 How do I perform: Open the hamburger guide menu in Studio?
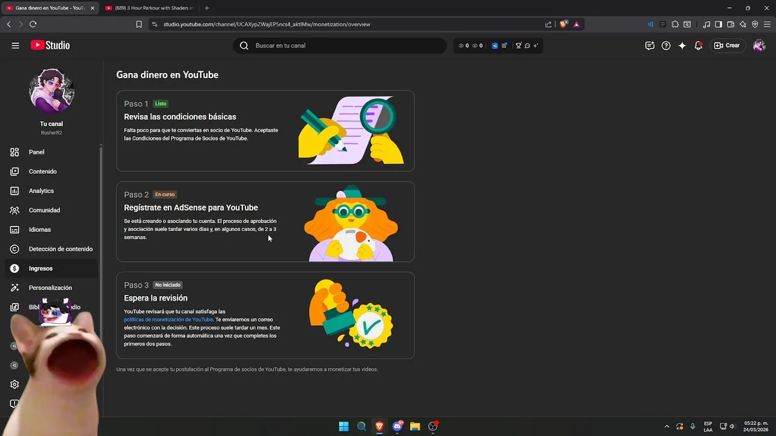click(x=15, y=45)
